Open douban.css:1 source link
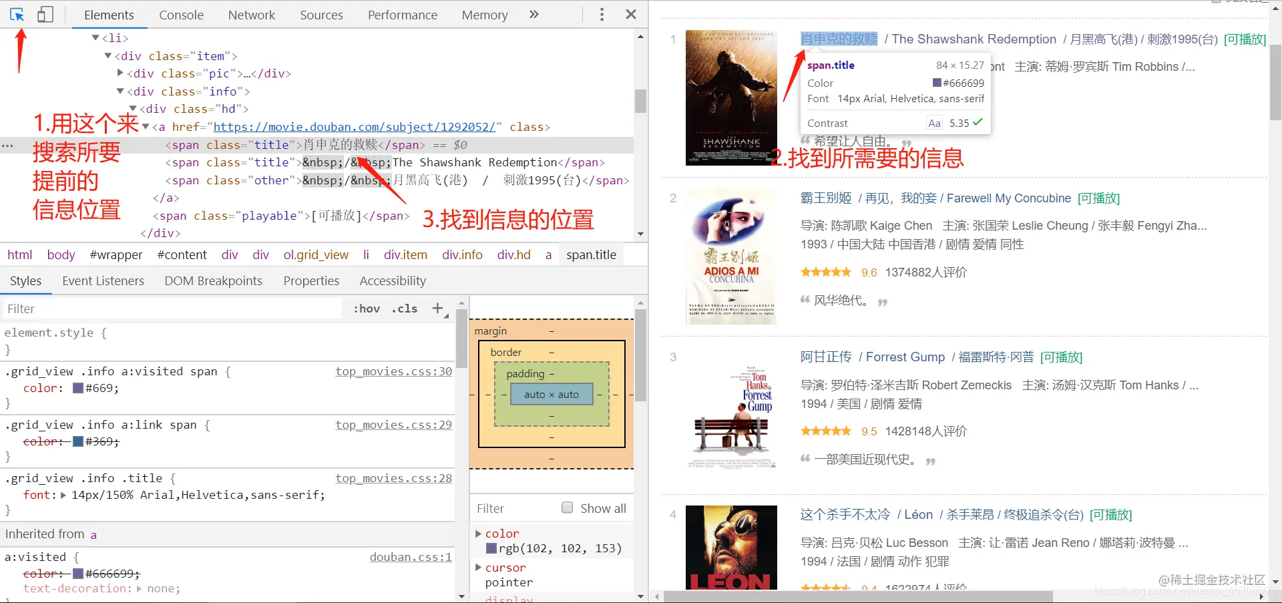Image resolution: width=1282 pixels, height=603 pixels. click(411, 557)
